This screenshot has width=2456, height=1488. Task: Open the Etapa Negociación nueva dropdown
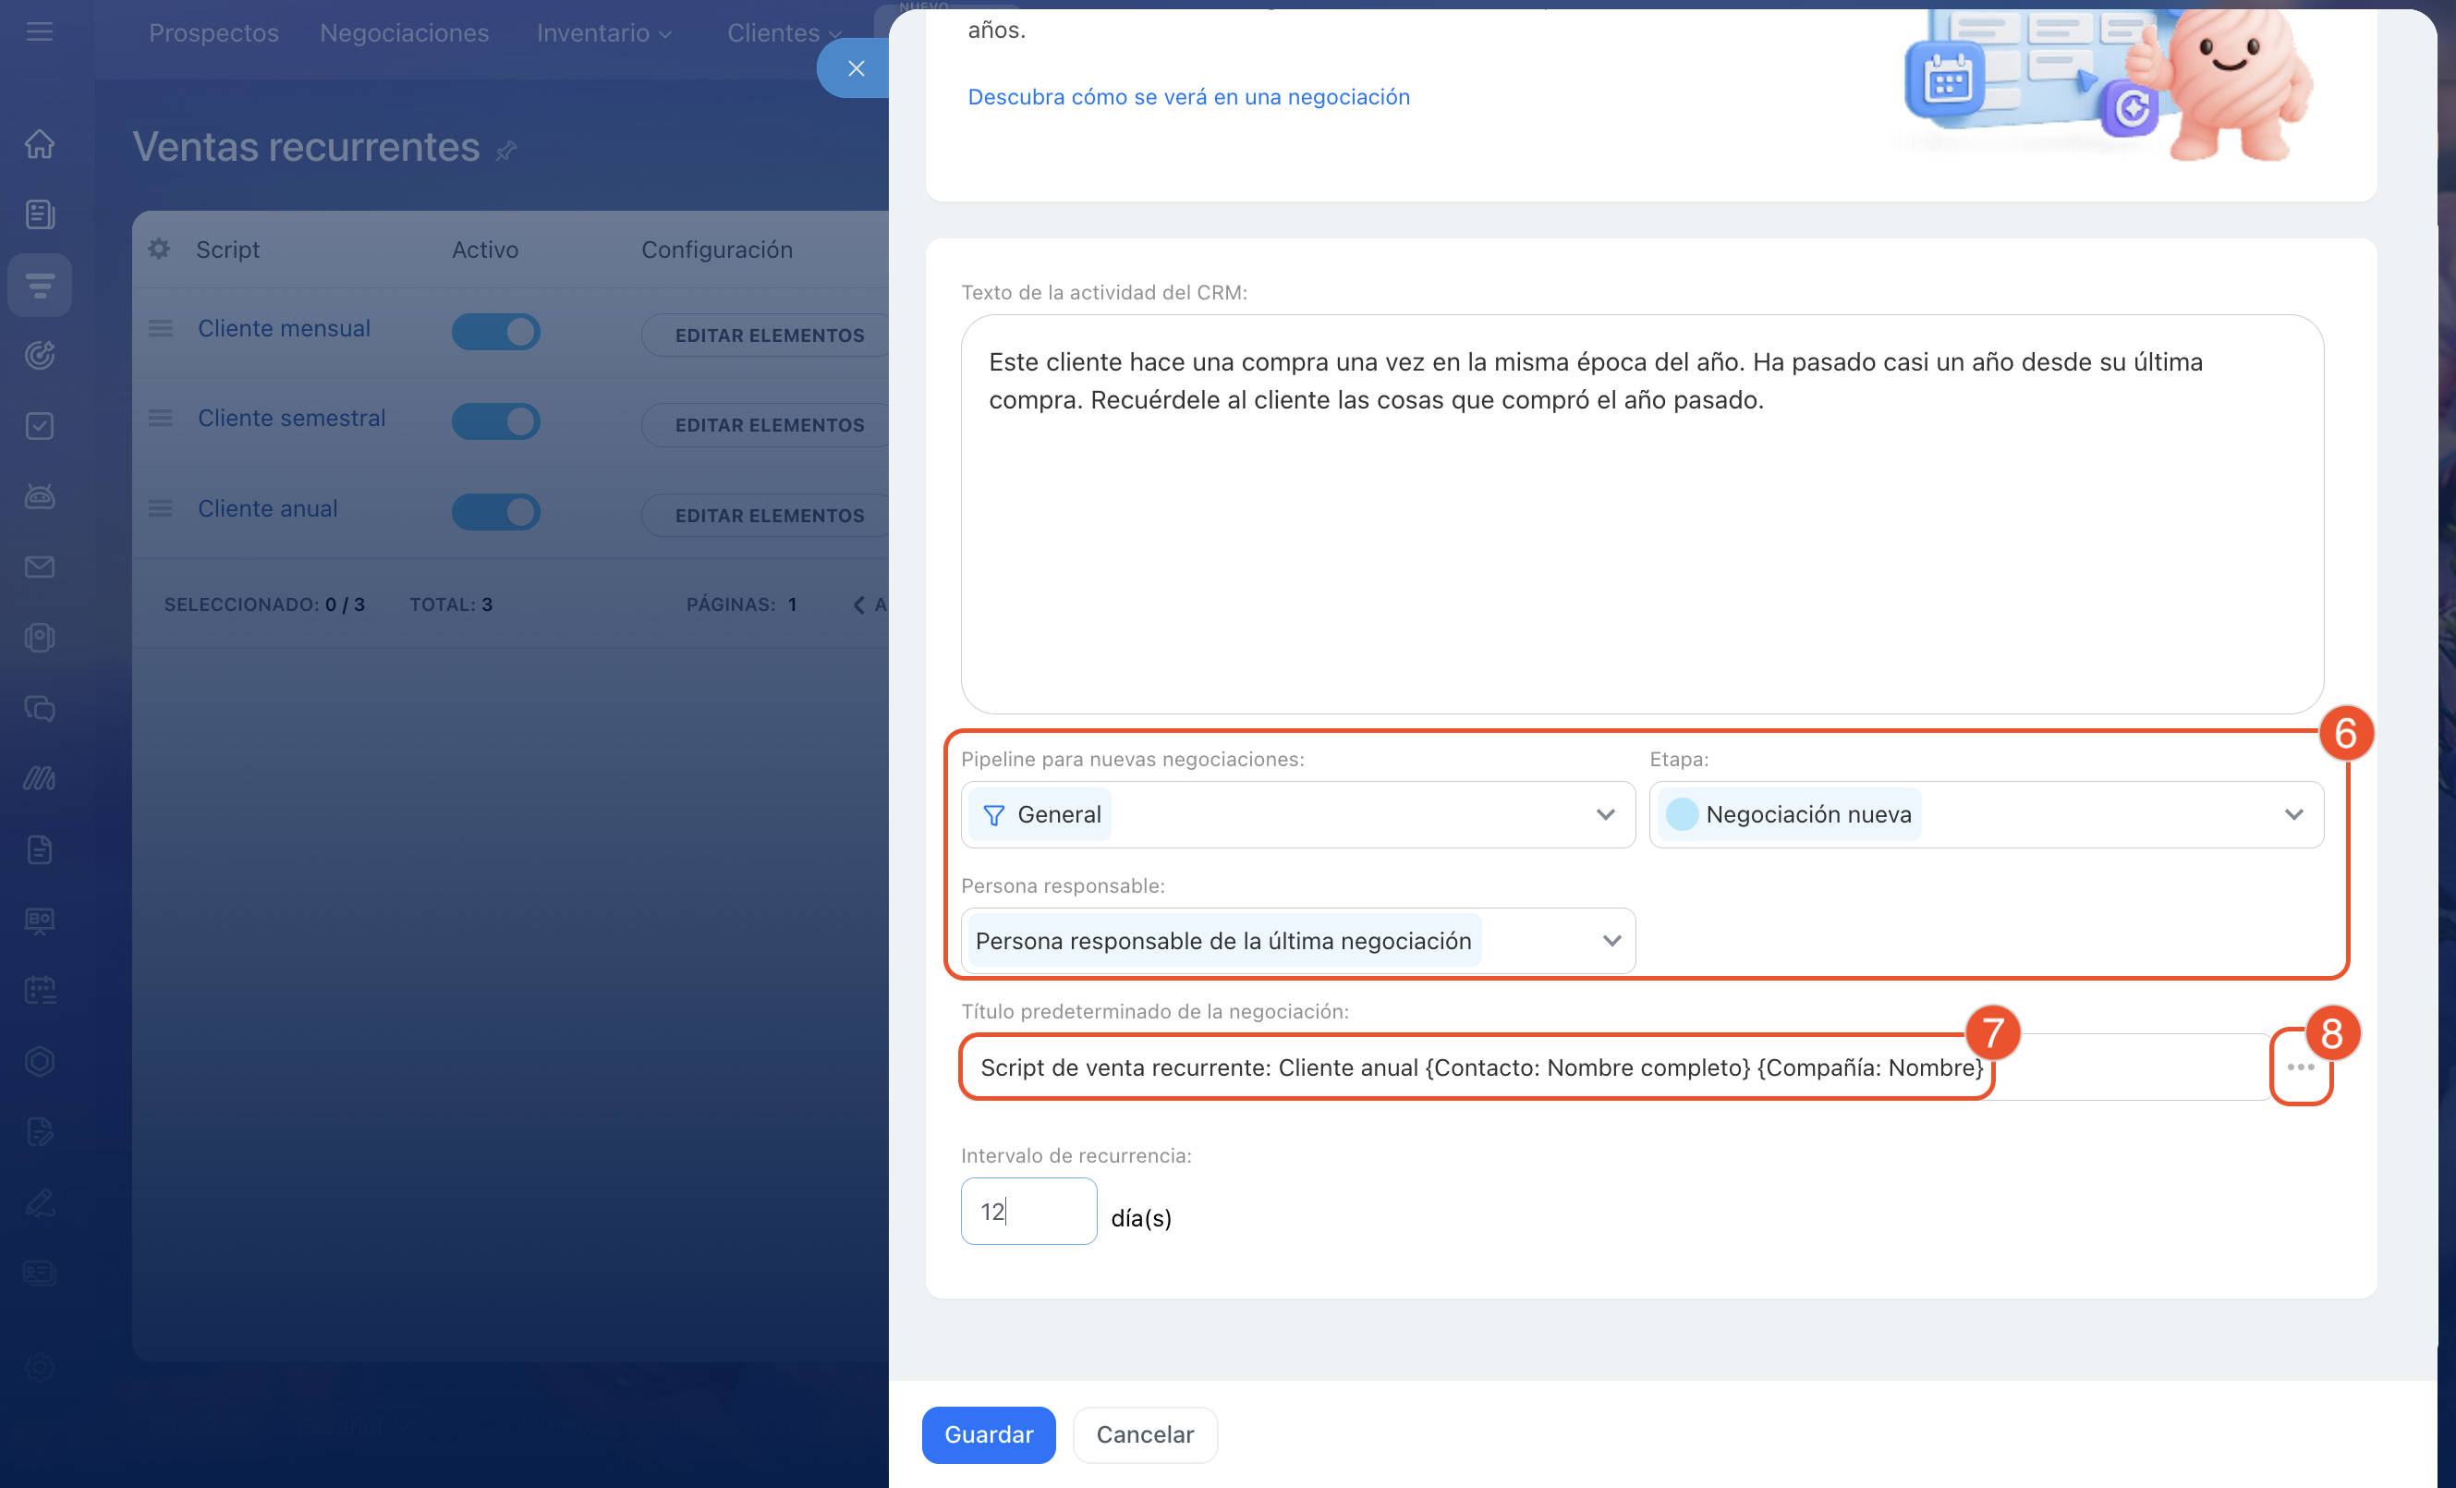pyautogui.click(x=2293, y=815)
